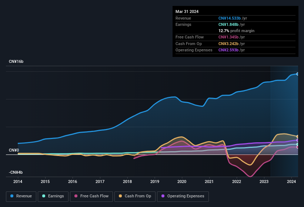Click the CN¥3.242b cash from op value
304x207 pixels.
[228, 44]
